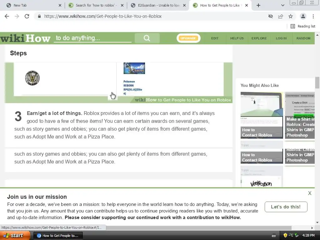This screenshot has height=240, width=320.
Task: View site security lock info
Action: tap(39, 16)
